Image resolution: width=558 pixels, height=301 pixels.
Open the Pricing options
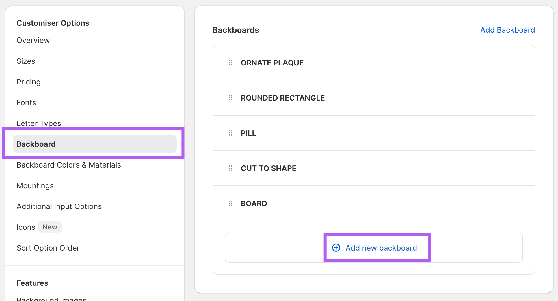point(29,82)
